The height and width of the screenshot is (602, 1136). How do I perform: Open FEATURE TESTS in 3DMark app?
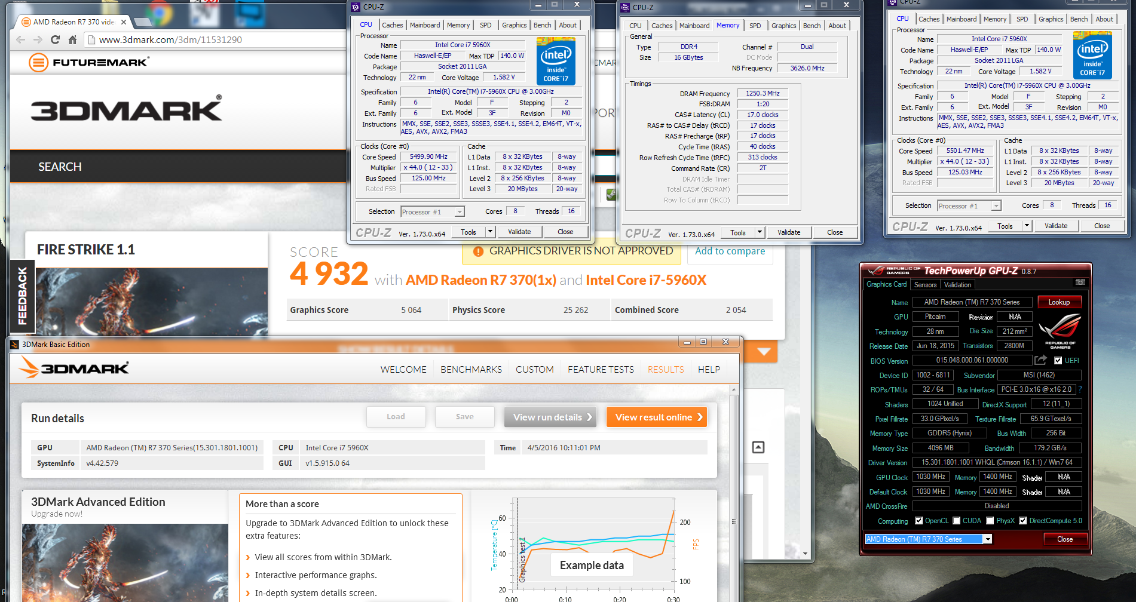(601, 370)
